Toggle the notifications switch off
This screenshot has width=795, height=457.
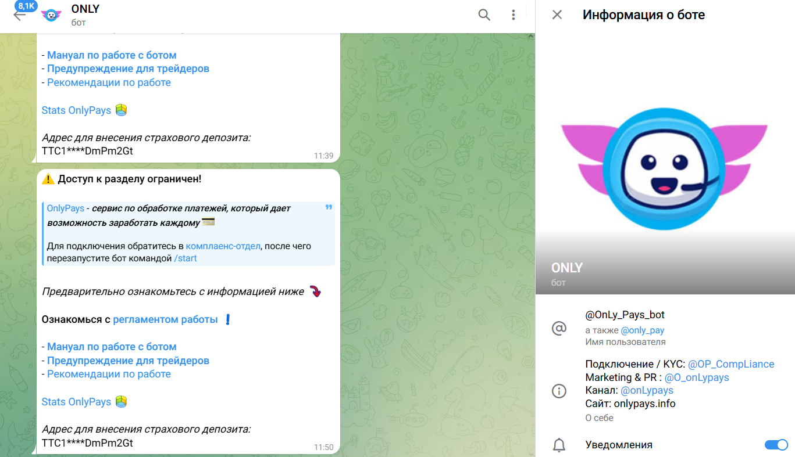(776, 445)
